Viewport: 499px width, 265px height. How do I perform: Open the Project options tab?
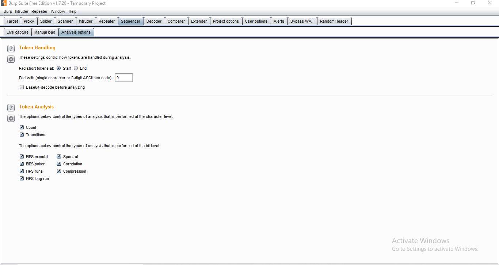(x=226, y=21)
